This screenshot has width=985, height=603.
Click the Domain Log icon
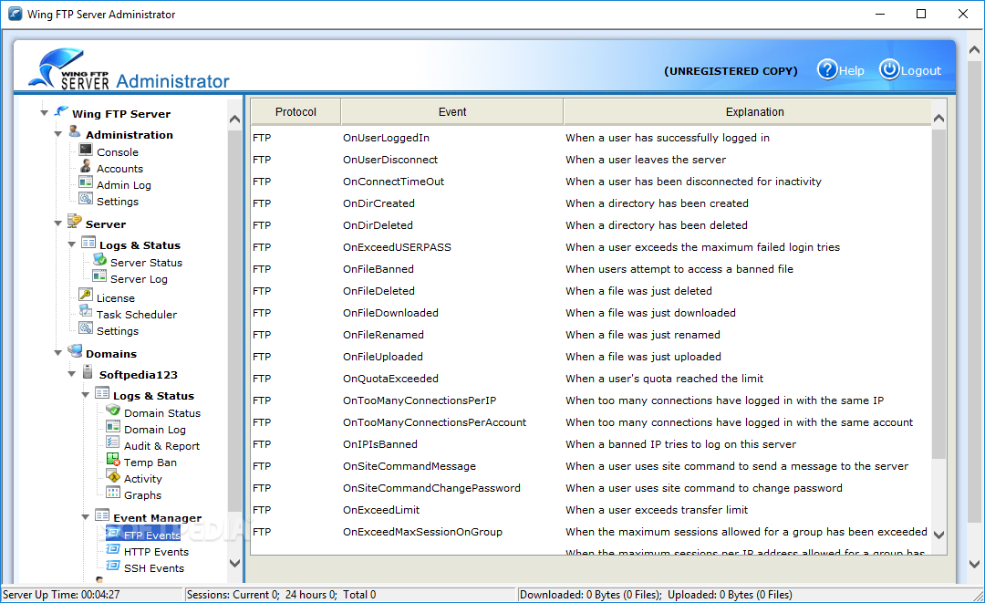[x=113, y=427]
